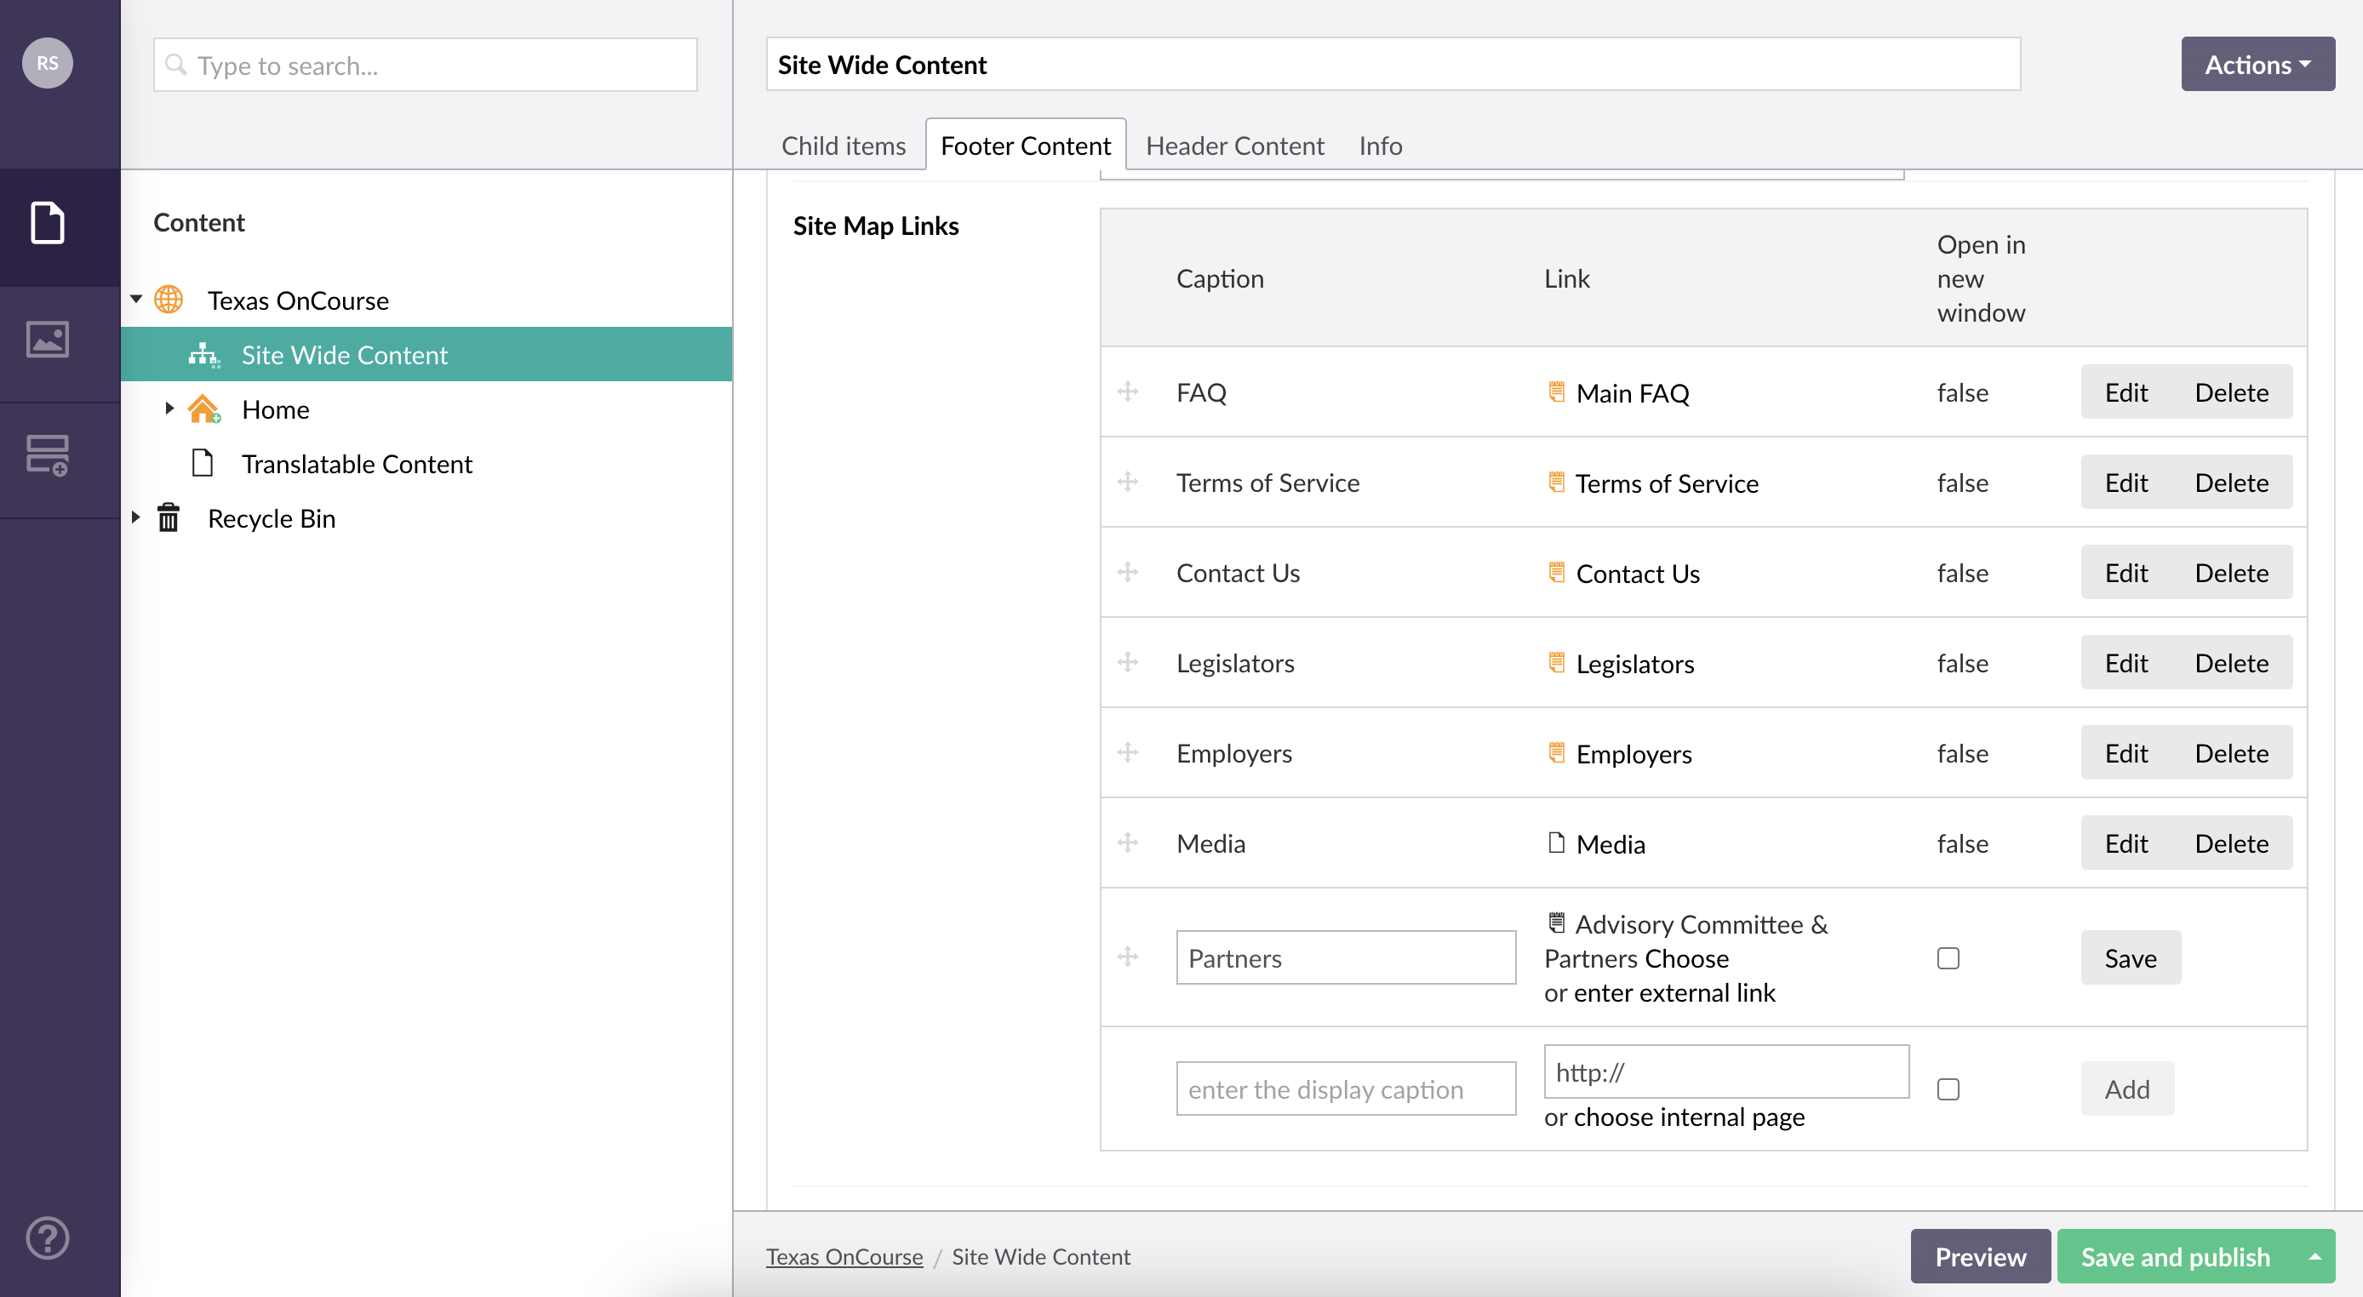Switch to the Child items tab

tap(842, 144)
